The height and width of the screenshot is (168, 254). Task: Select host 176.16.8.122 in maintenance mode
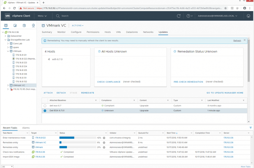pyautogui.click(x=26, y=59)
